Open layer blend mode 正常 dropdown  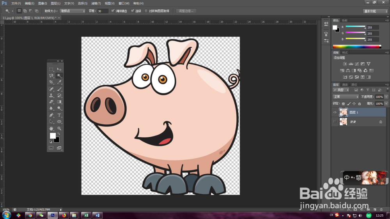pyautogui.click(x=346, y=97)
